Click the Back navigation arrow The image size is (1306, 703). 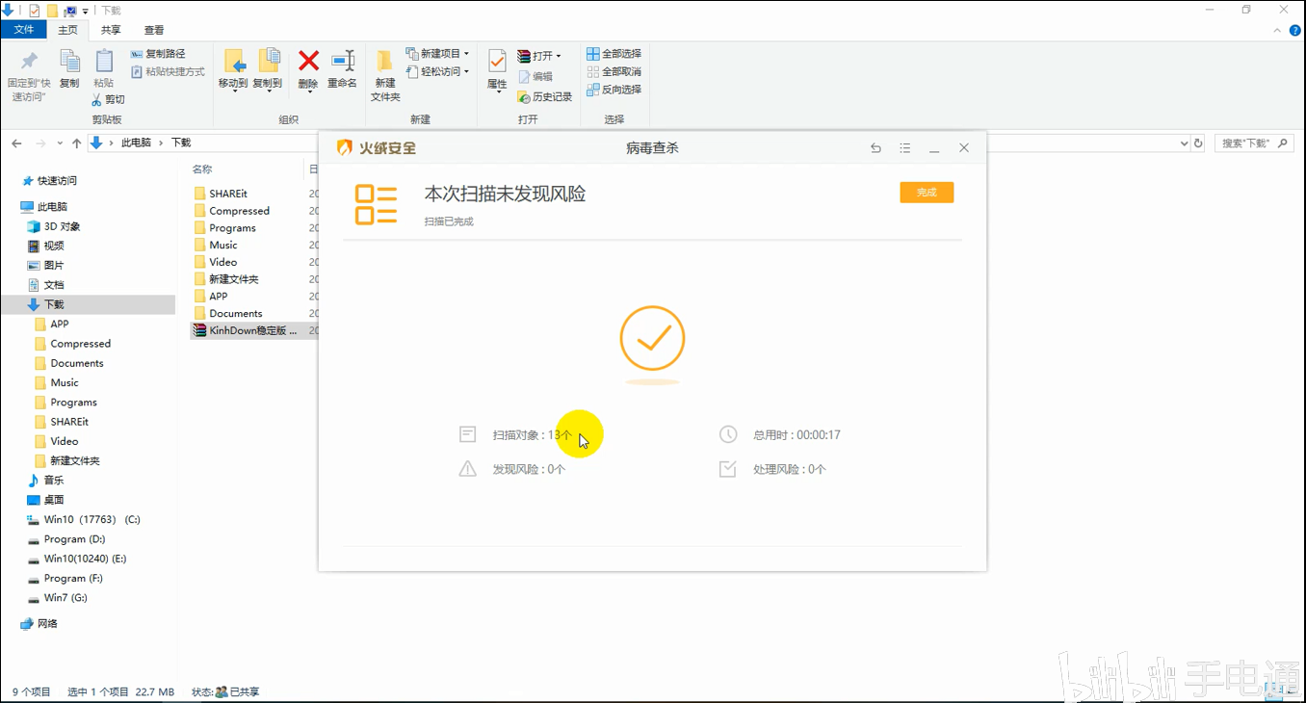coord(16,143)
